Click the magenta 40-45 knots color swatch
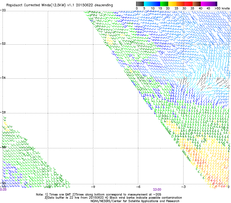This screenshot has width=231, height=203. pyautogui.click(x=205, y=4)
